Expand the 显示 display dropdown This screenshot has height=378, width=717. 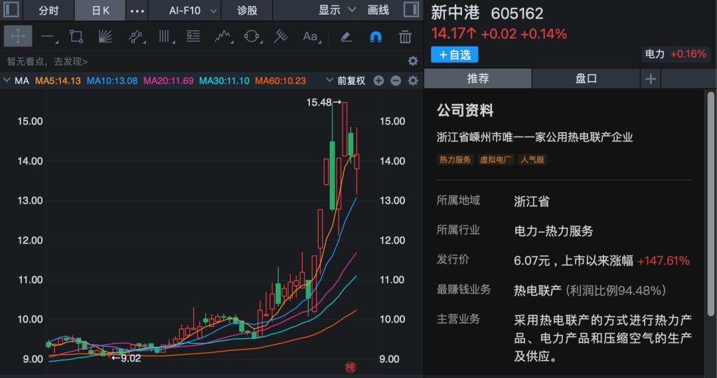point(337,11)
